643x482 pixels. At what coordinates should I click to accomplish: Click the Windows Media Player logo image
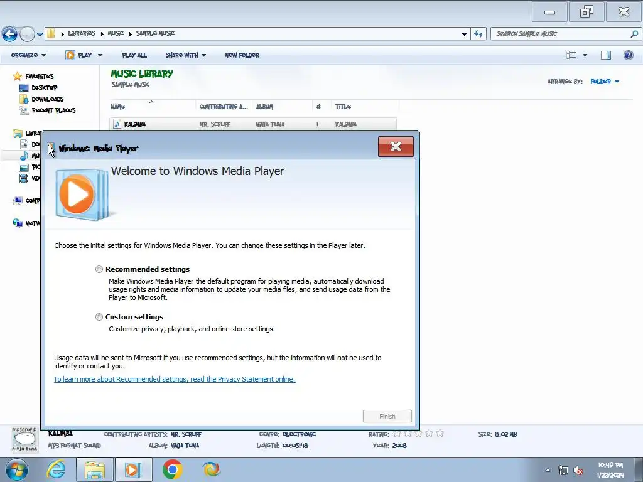[84, 195]
